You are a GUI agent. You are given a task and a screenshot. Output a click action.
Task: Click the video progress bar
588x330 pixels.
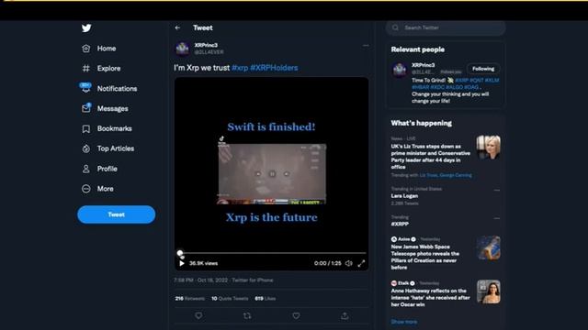pos(273,253)
